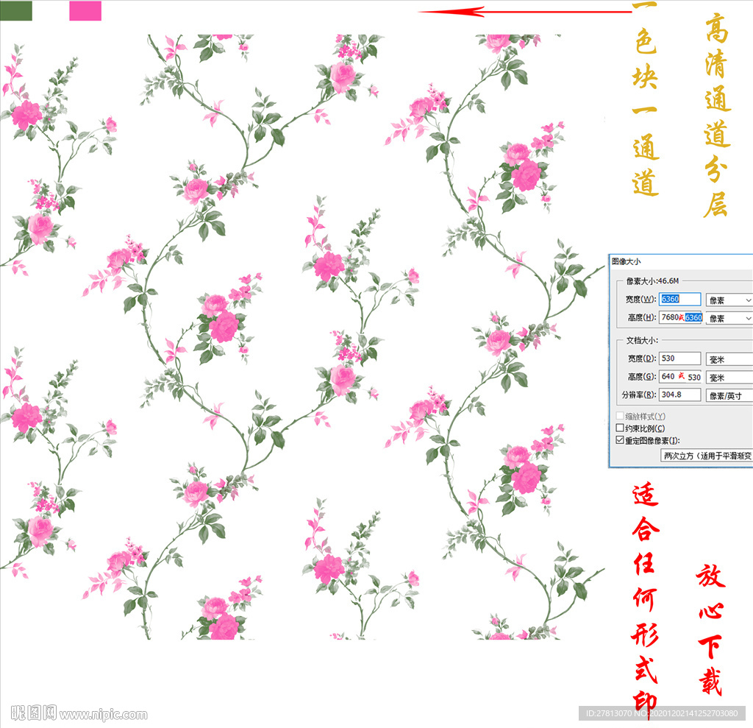Open the 像素/英寸 resolution unit dropdown
Image resolution: width=753 pixels, height=728 pixels.
(729, 395)
